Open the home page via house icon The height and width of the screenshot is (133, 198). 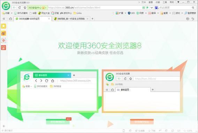click(25, 8)
